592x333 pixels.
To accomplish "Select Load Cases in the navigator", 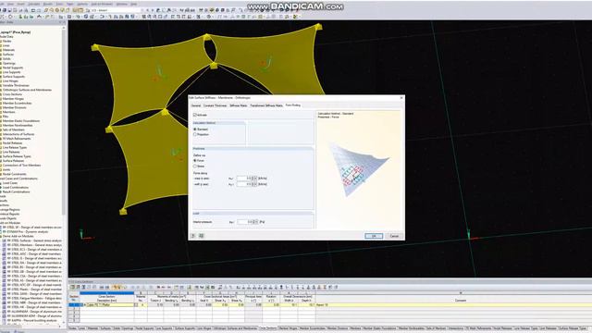I will pos(10,183).
